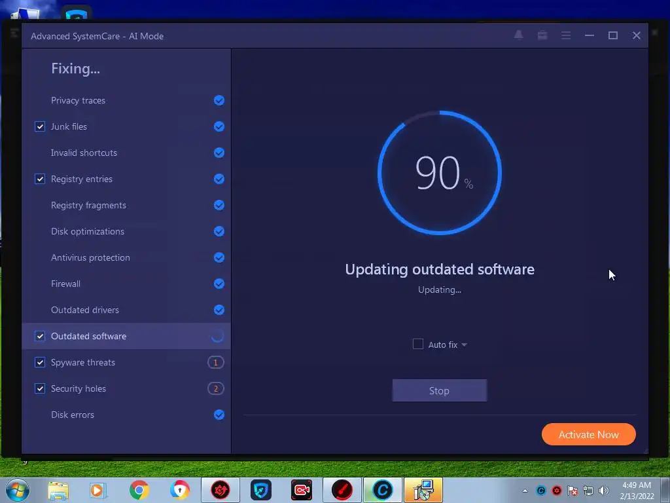
Task: Click the Action Center flag tray icon
Action: click(x=573, y=491)
